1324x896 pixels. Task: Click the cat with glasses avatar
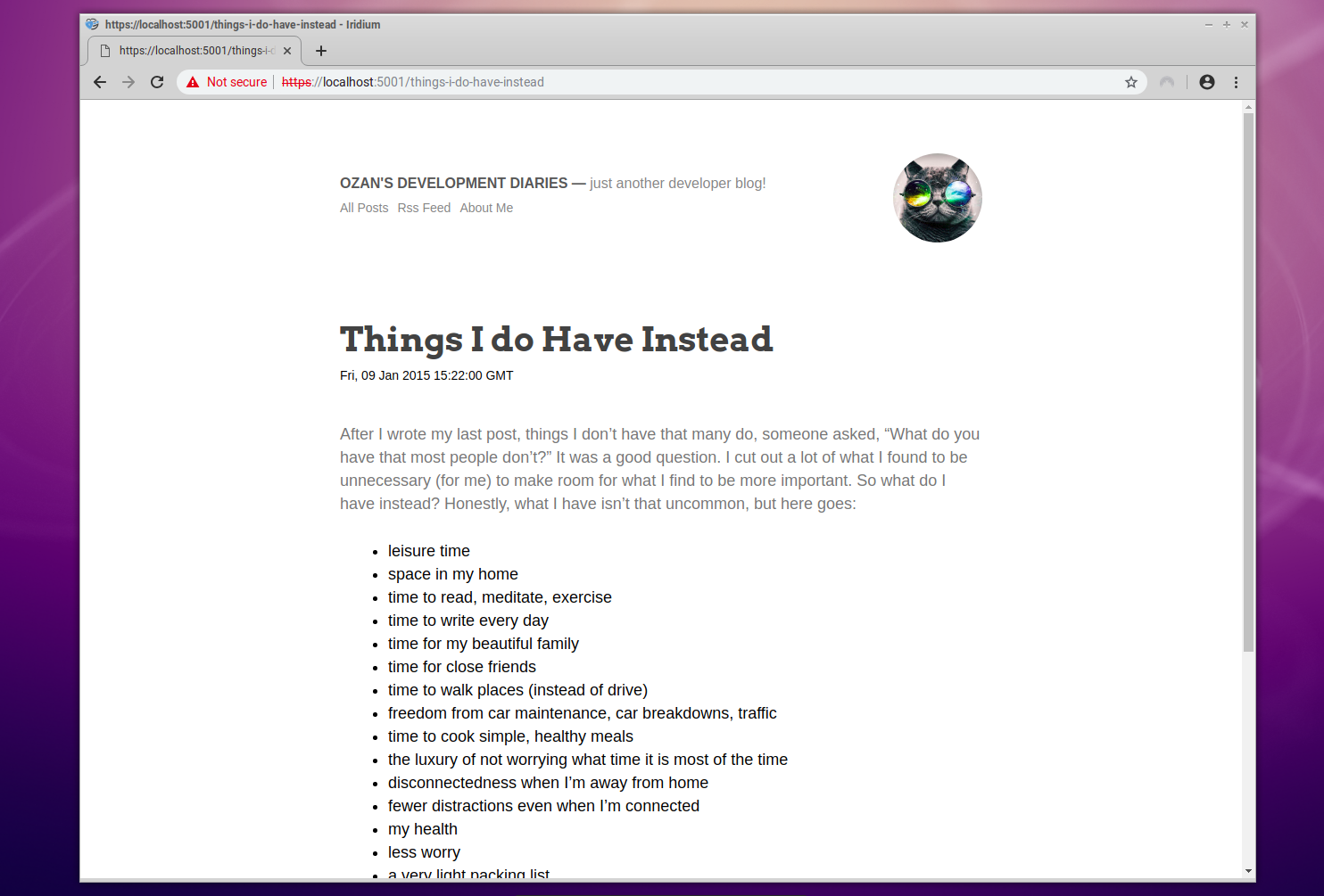pyautogui.click(x=938, y=198)
